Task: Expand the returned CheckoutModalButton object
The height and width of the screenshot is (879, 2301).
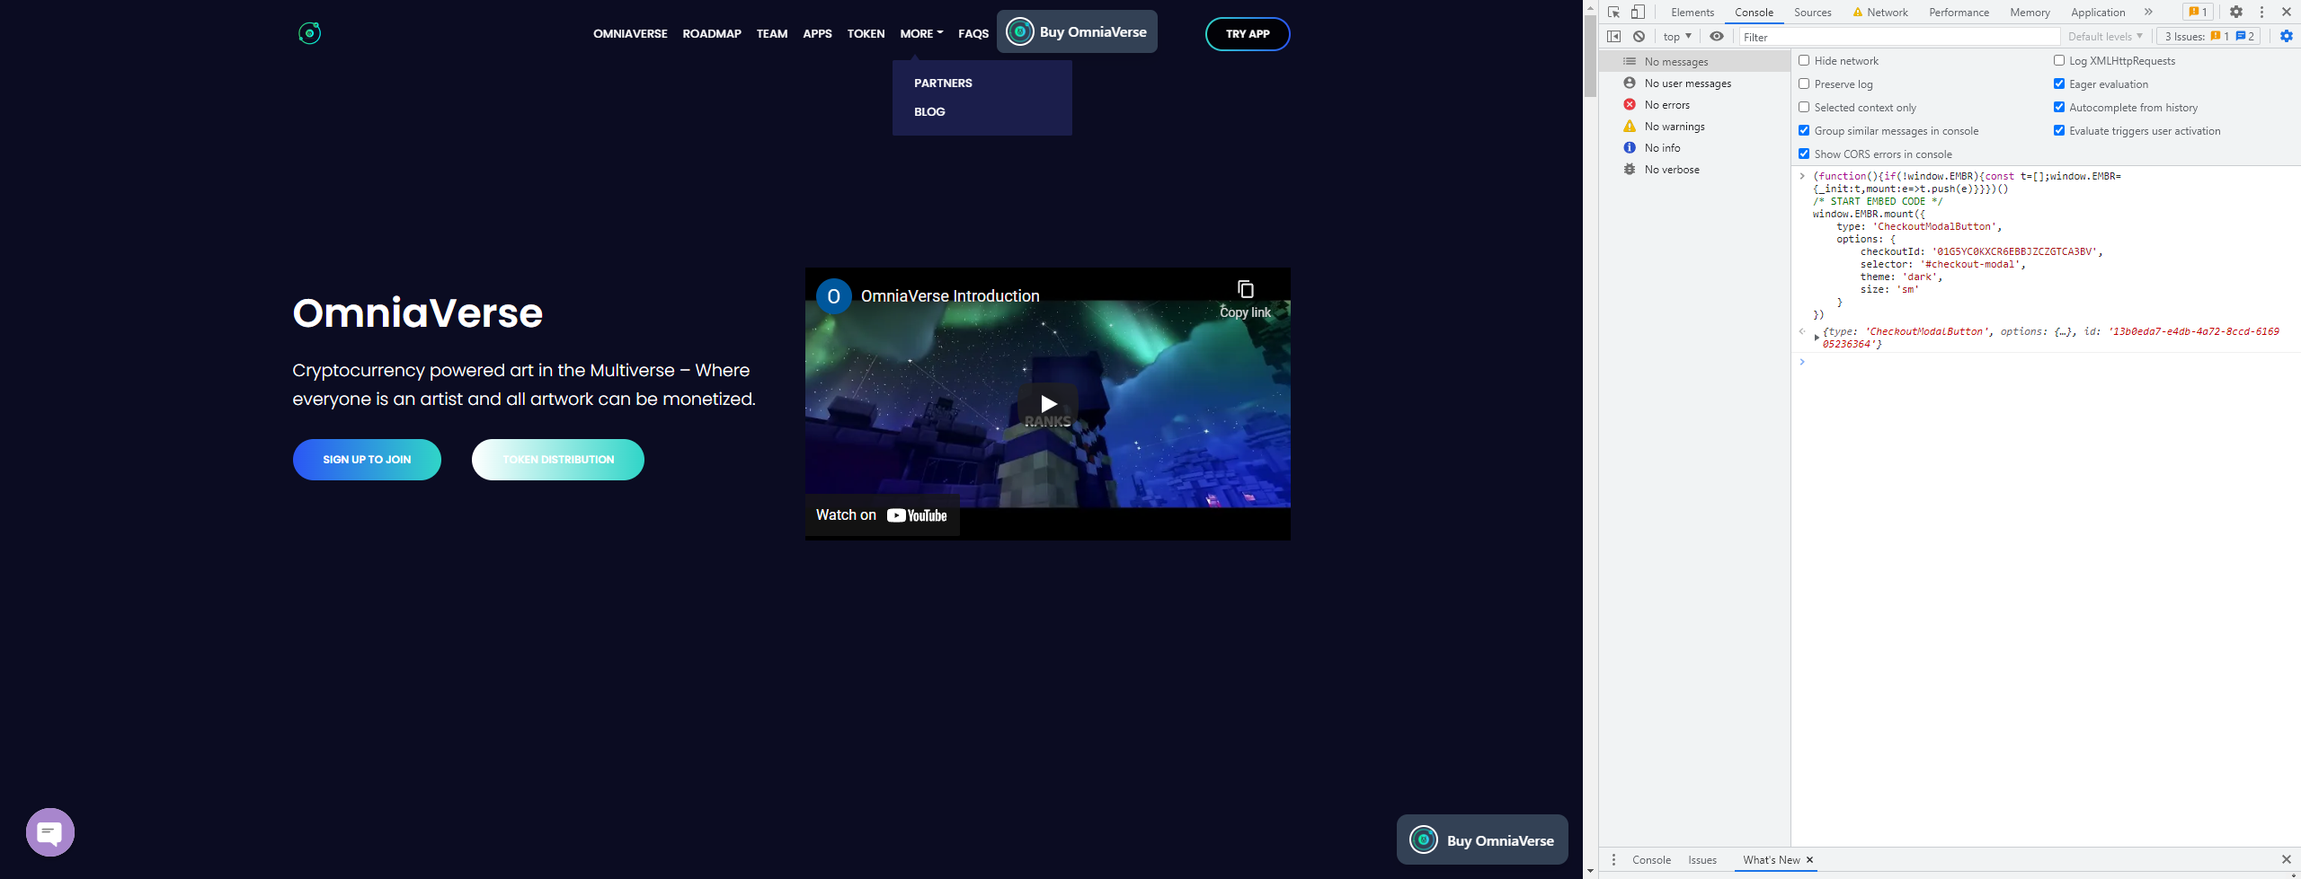Action: 1817,338
